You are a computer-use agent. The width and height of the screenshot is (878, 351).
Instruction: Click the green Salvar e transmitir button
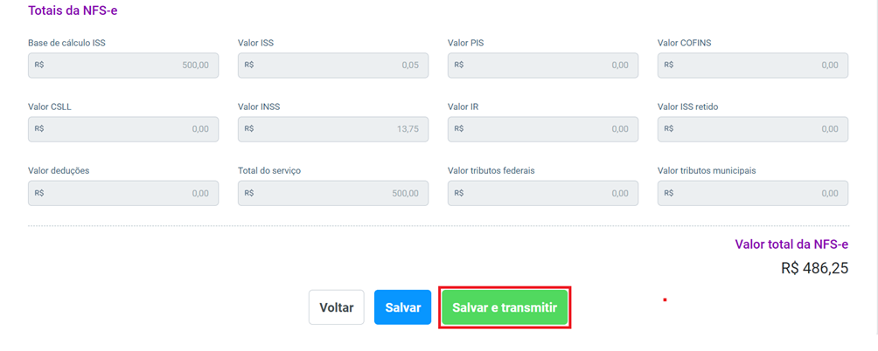[505, 307]
